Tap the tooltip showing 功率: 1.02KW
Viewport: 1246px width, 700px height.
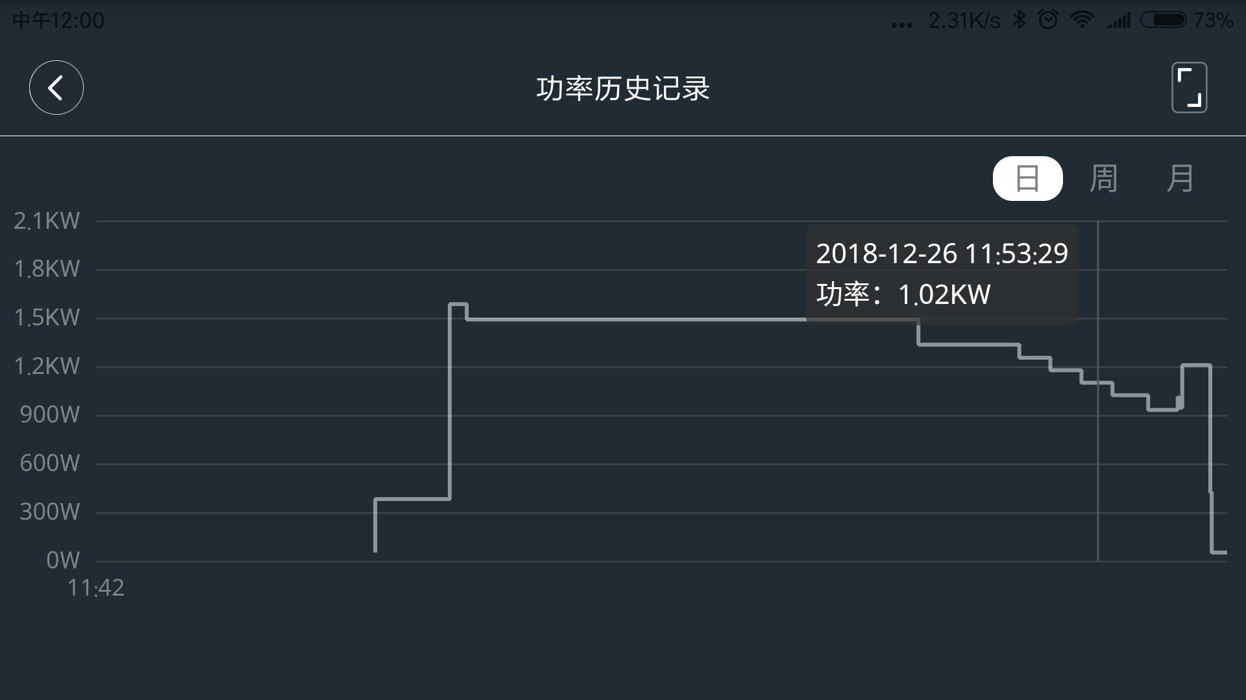pyautogui.click(x=902, y=295)
